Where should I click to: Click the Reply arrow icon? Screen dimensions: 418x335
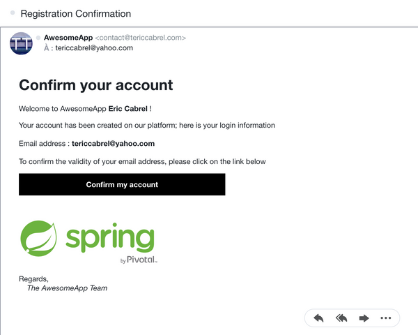[x=318, y=318]
